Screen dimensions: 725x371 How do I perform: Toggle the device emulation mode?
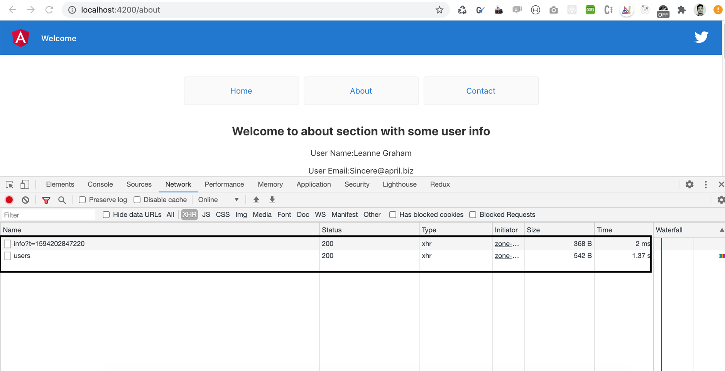coord(24,184)
